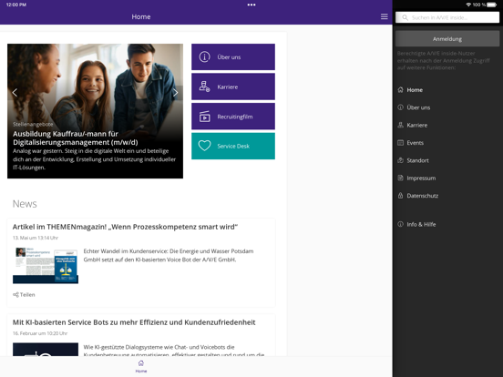
Task: Open the hamburger menu icon
Action: pyautogui.click(x=384, y=16)
